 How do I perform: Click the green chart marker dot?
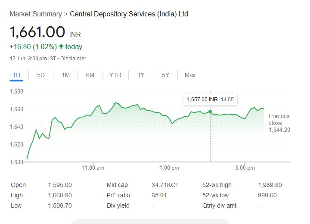pyautogui.click(x=210, y=112)
